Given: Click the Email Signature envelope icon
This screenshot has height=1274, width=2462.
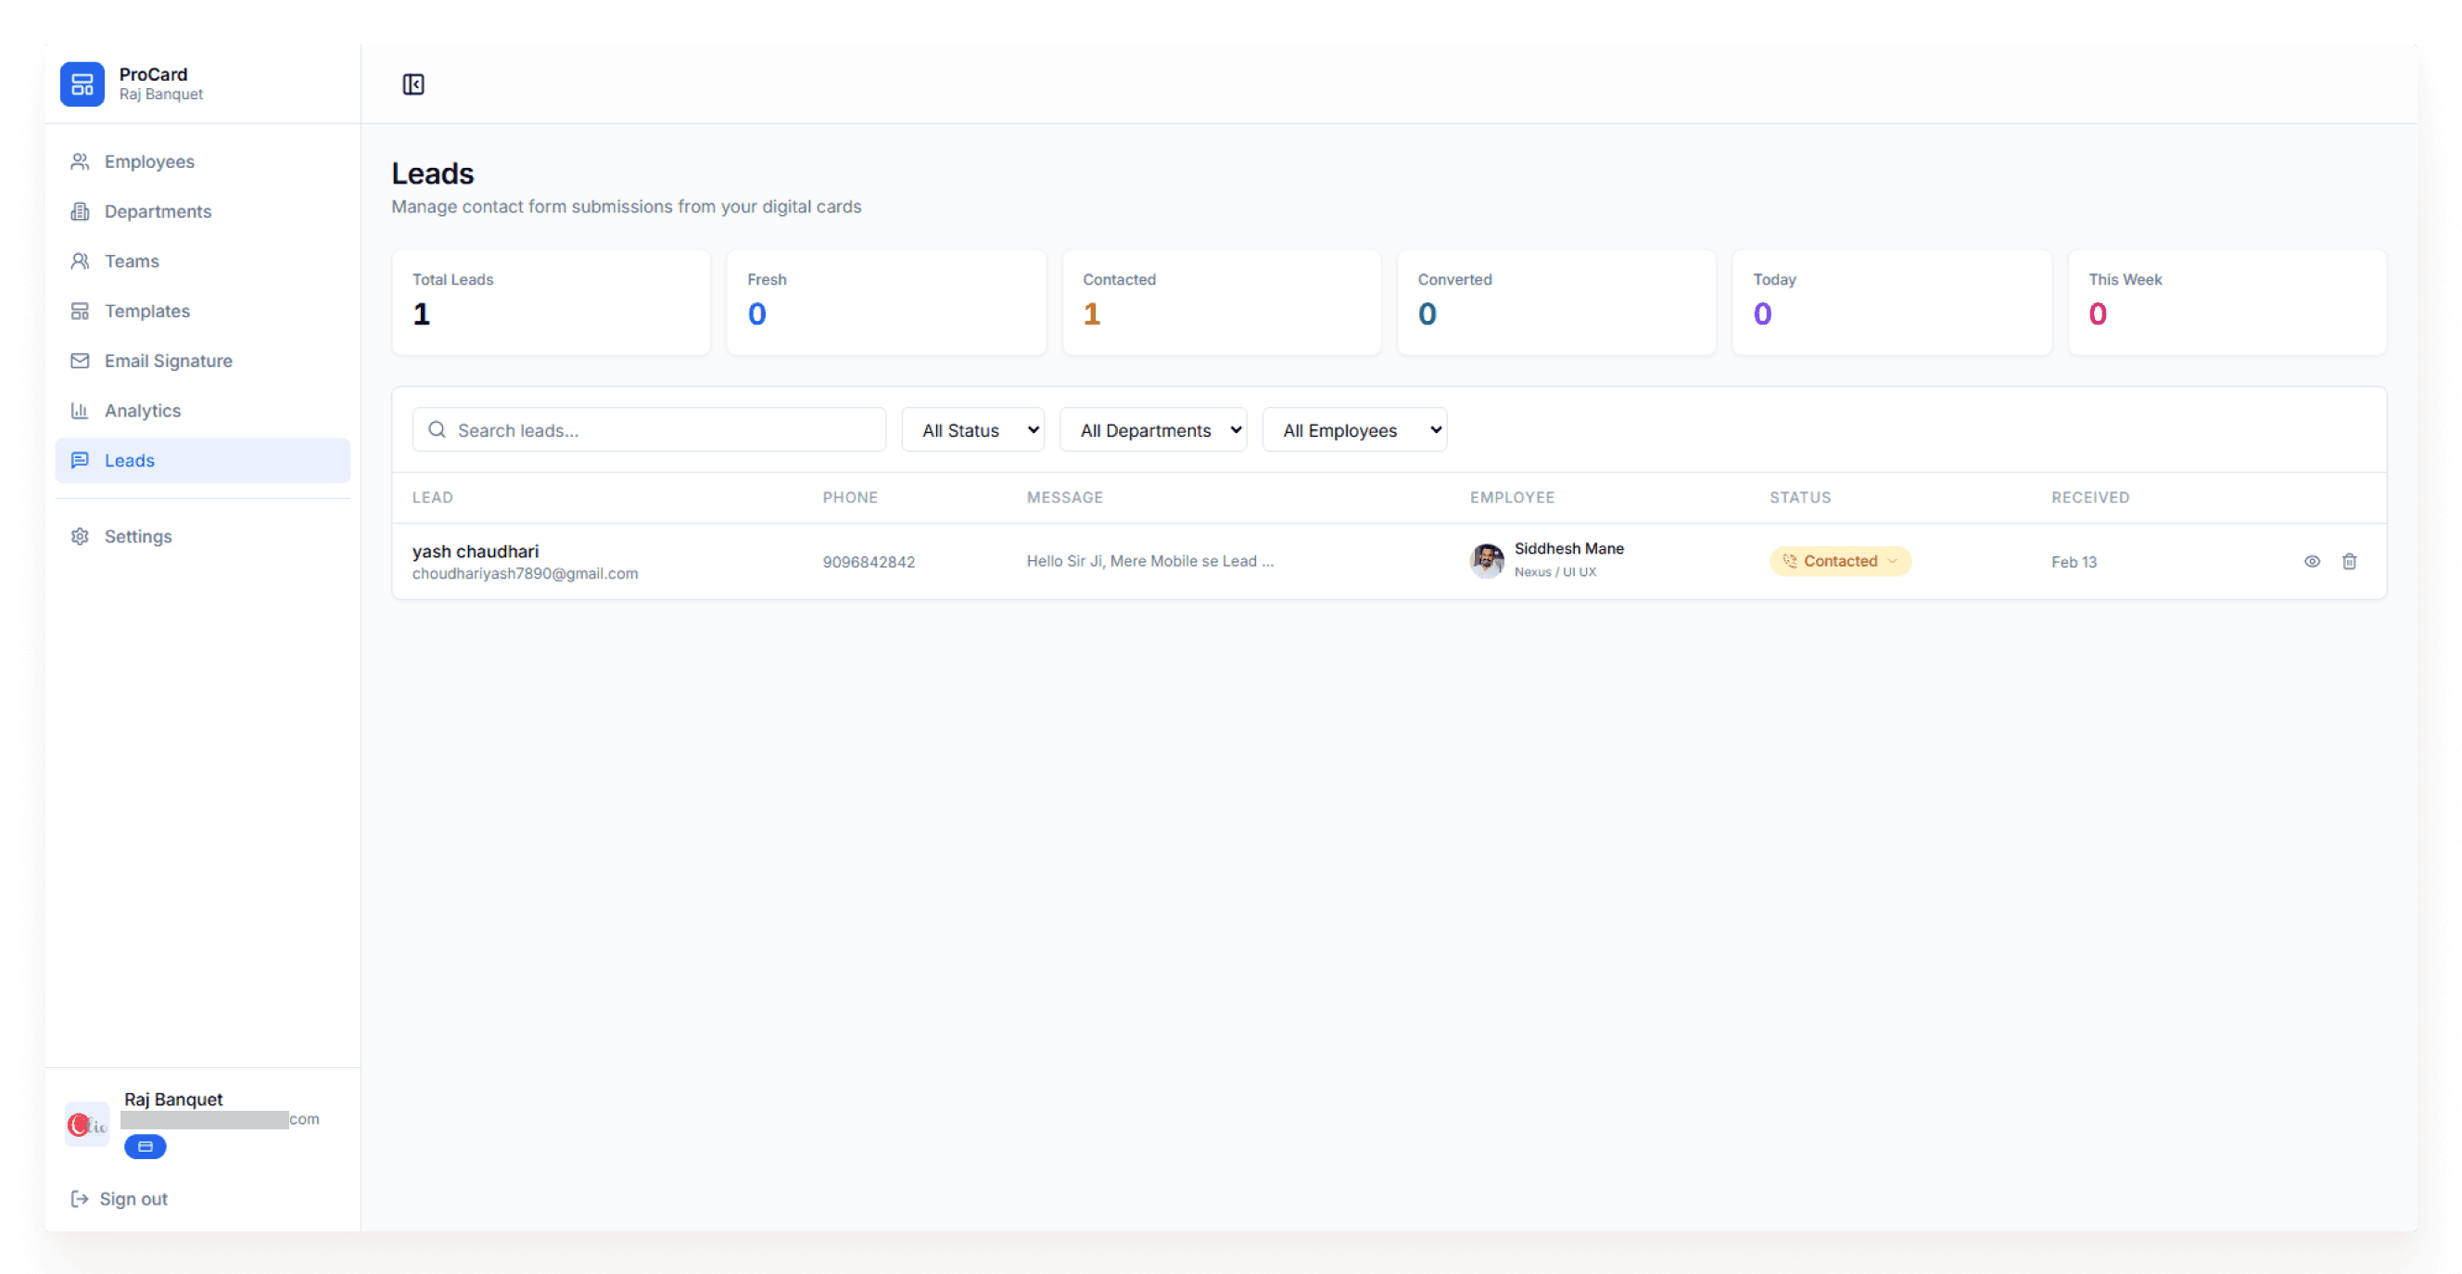Looking at the screenshot, I should (x=81, y=361).
